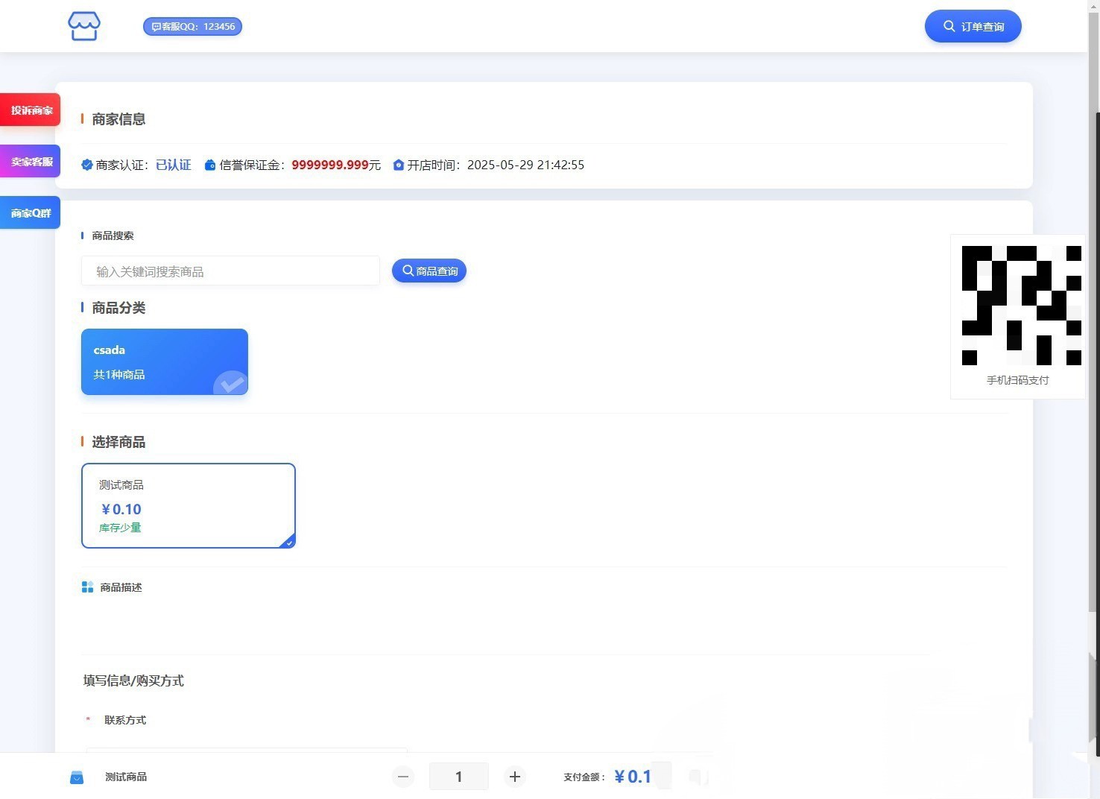
Task: Click the 选择商品 section heading
Action: click(118, 442)
